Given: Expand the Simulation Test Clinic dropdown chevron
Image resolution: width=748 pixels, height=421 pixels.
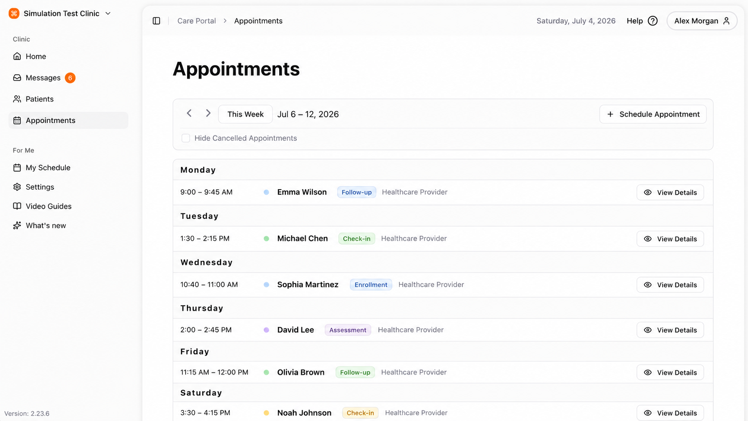Looking at the screenshot, I should [108, 13].
